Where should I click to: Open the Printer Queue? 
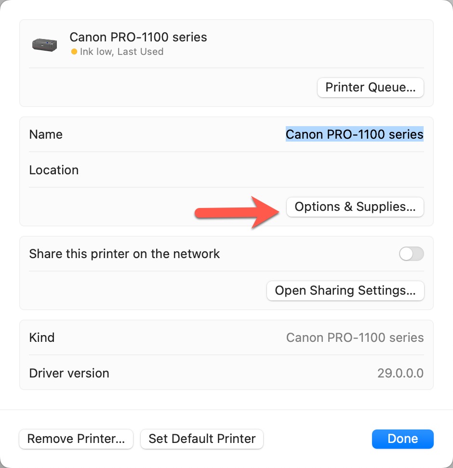(370, 88)
